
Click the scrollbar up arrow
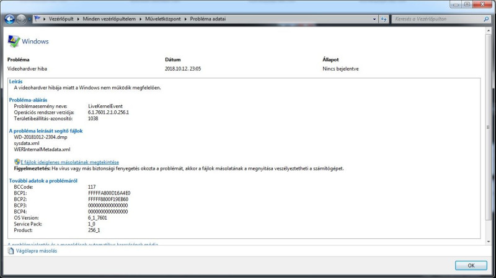488,30
